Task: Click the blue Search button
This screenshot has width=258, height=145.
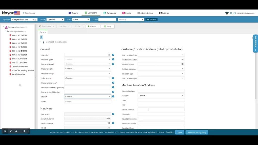Action: pyautogui.click(x=151, y=20)
